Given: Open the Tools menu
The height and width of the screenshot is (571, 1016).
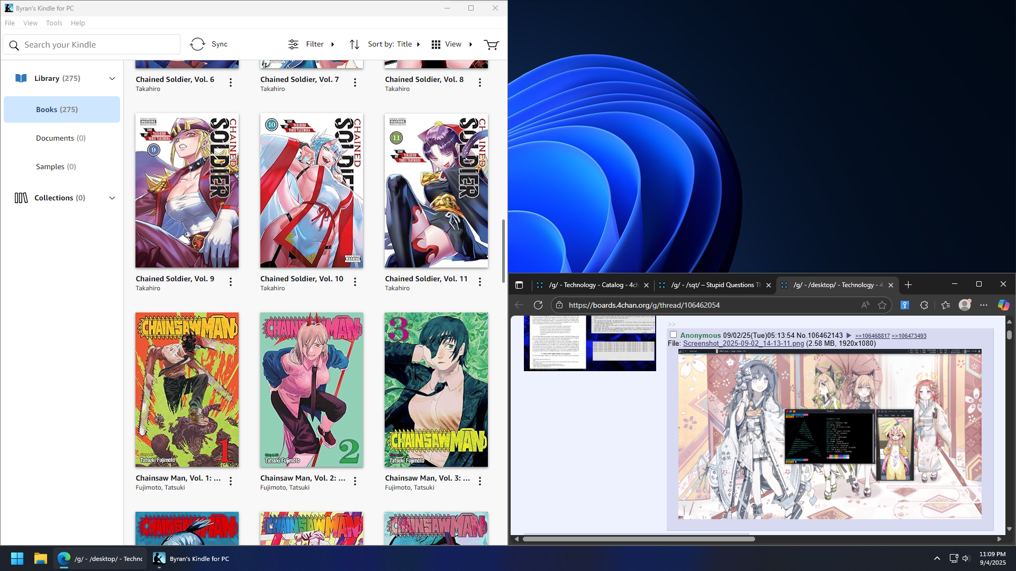Looking at the screenshot, I should point(54,23).
